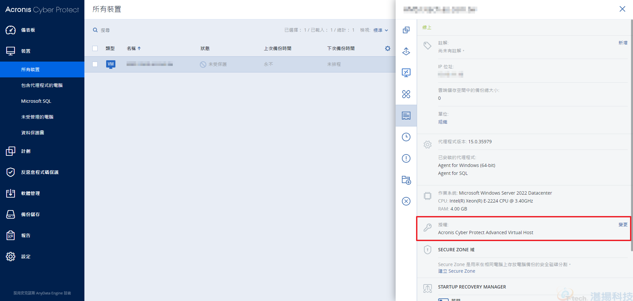Image resolution: width=633 pixels, height=301 pixels.
Task: Click the details panel vertical scrollbar
Action: tap(631, 135)
